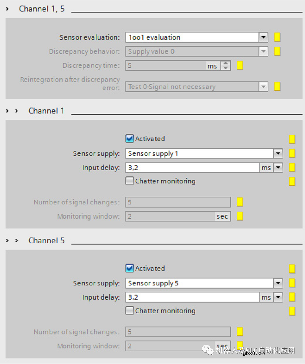Viewport: 305px width, 364px height.
Task: Click yellow marker beside Channel 5 Input delay
Action: point(292,297)
